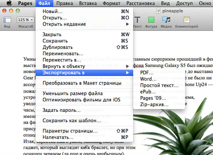Choose Уменьшить размер файла

pos(84,93)
